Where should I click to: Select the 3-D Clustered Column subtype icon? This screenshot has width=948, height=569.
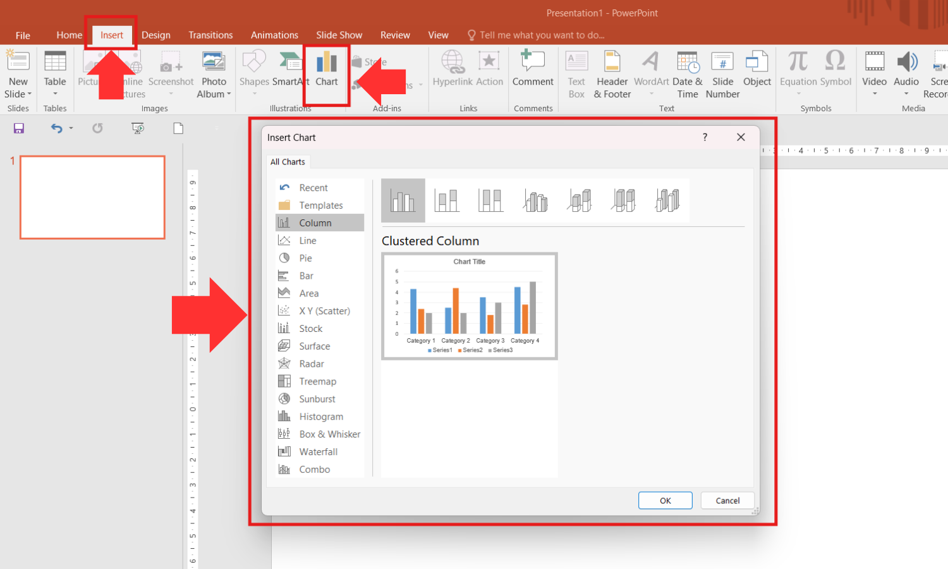535,200
